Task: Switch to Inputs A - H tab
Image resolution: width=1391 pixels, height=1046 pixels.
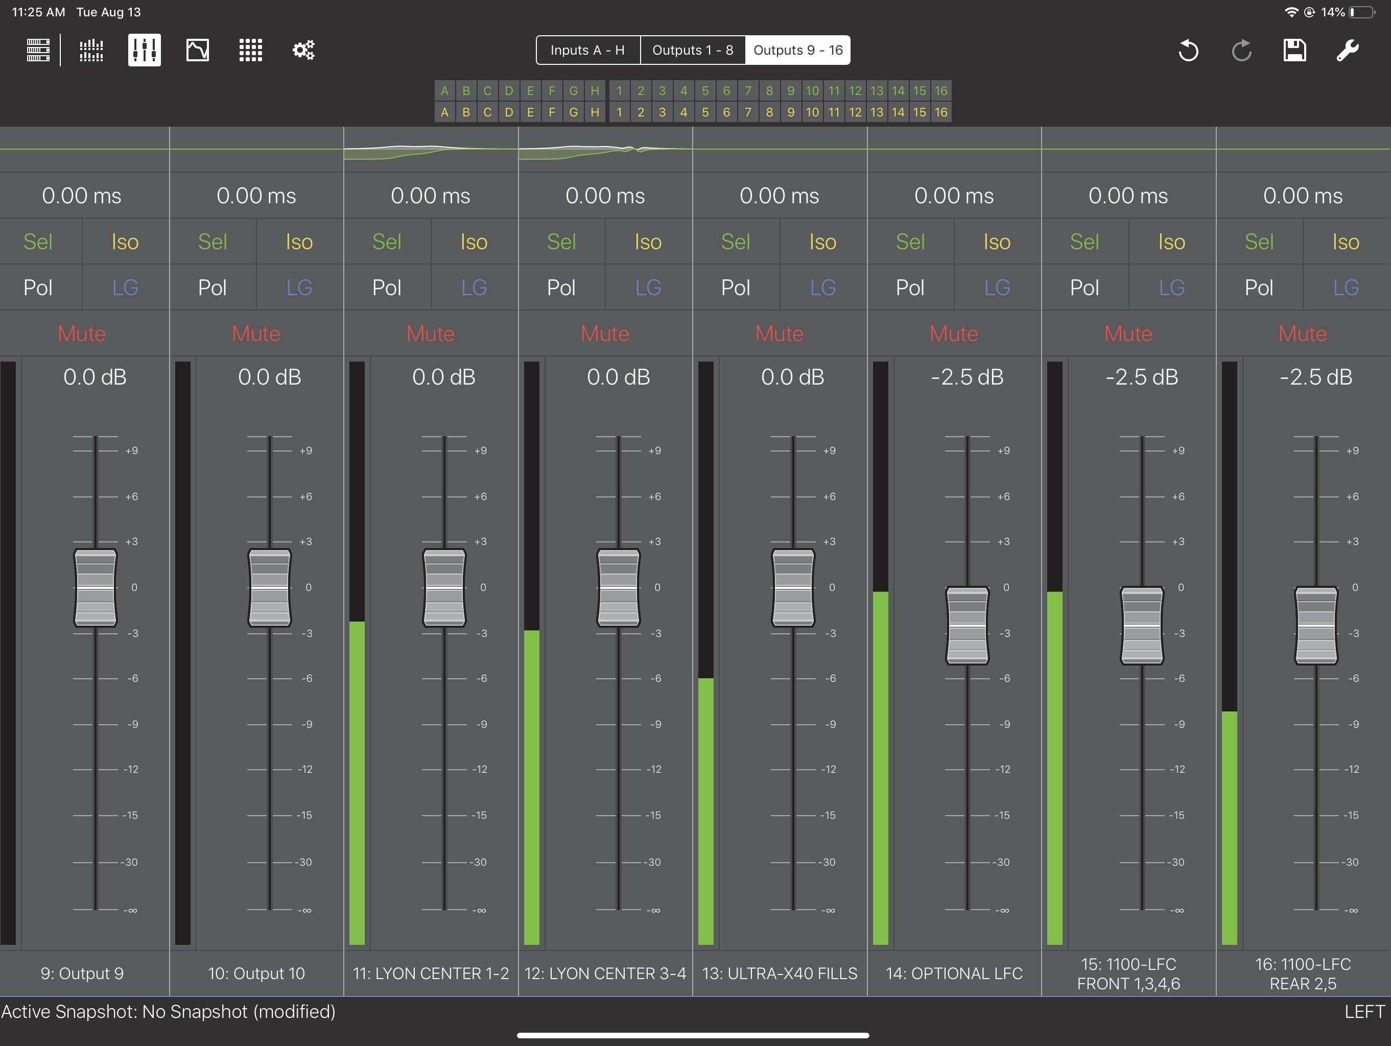Action: point(588,50)
